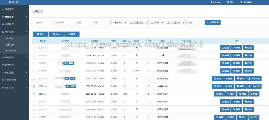This screenshot has width=269, height=120.
Task: Open user ID link 2021114
Action: (x=42, y=86)
